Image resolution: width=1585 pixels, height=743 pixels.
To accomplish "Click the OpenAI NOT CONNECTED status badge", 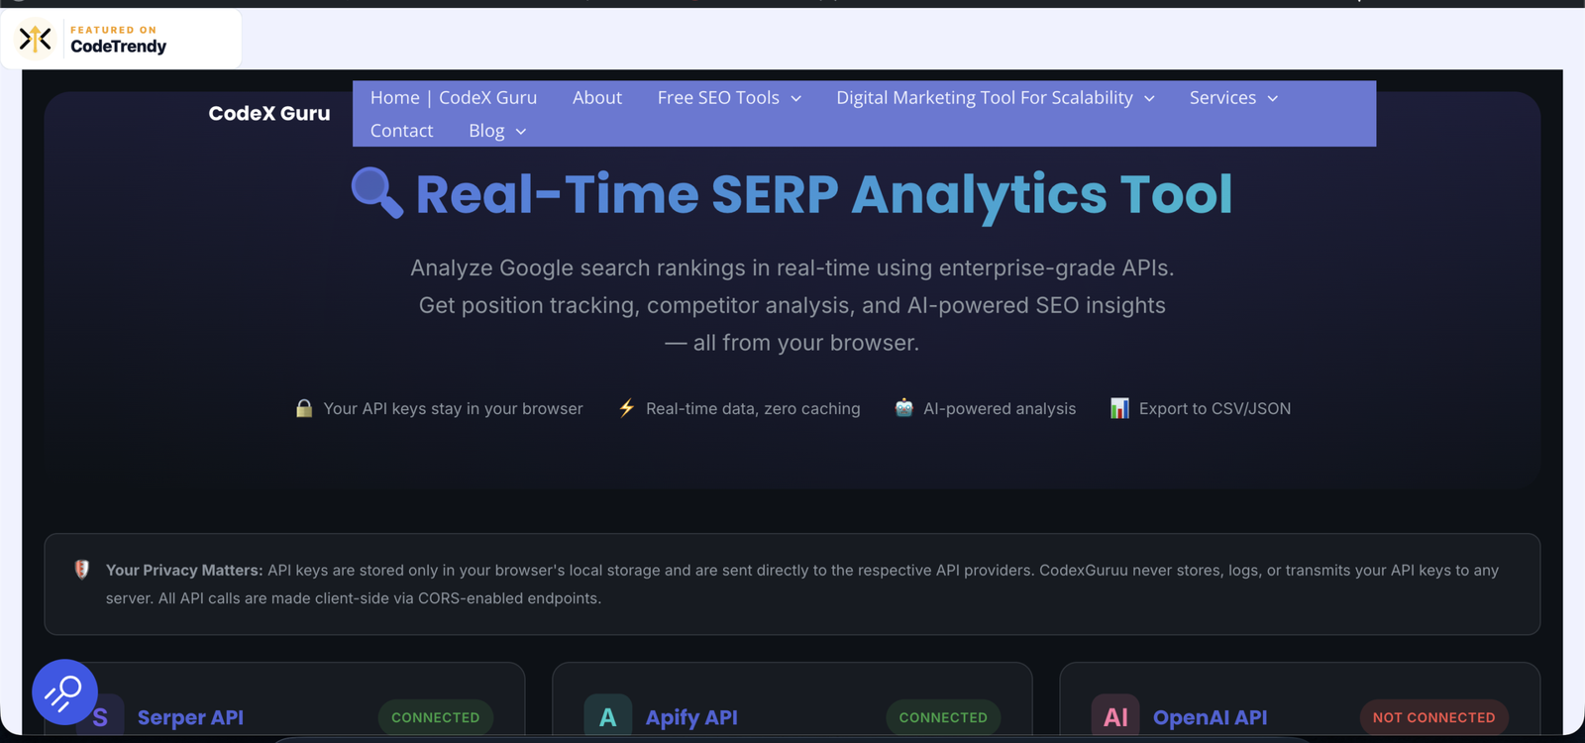I will point(1434,717).
